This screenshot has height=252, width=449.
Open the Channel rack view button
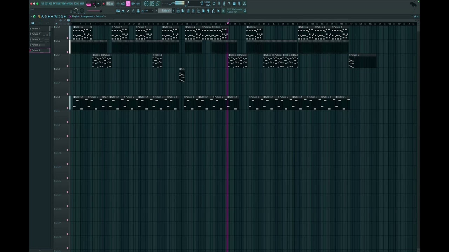[188, 11]
